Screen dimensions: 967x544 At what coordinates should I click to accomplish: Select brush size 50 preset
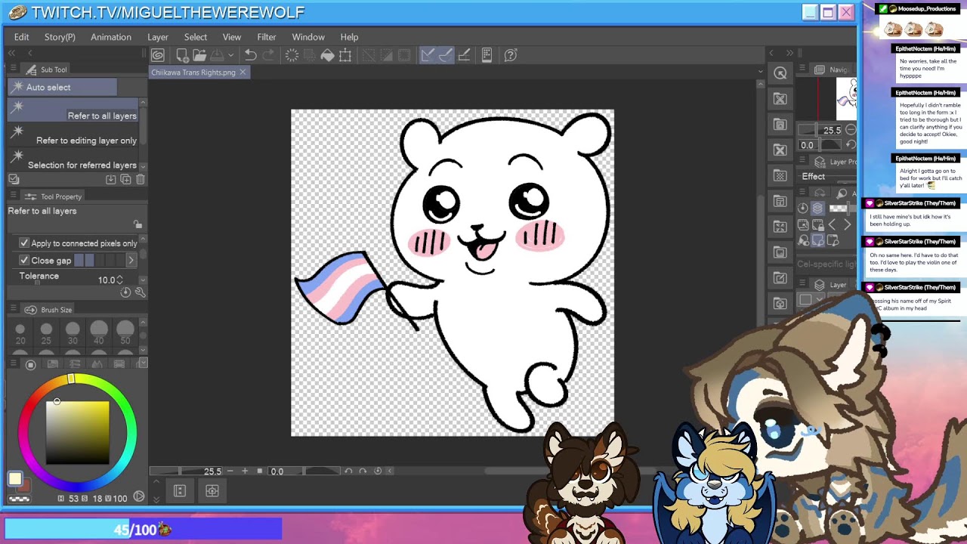click(x=125, y=333)
